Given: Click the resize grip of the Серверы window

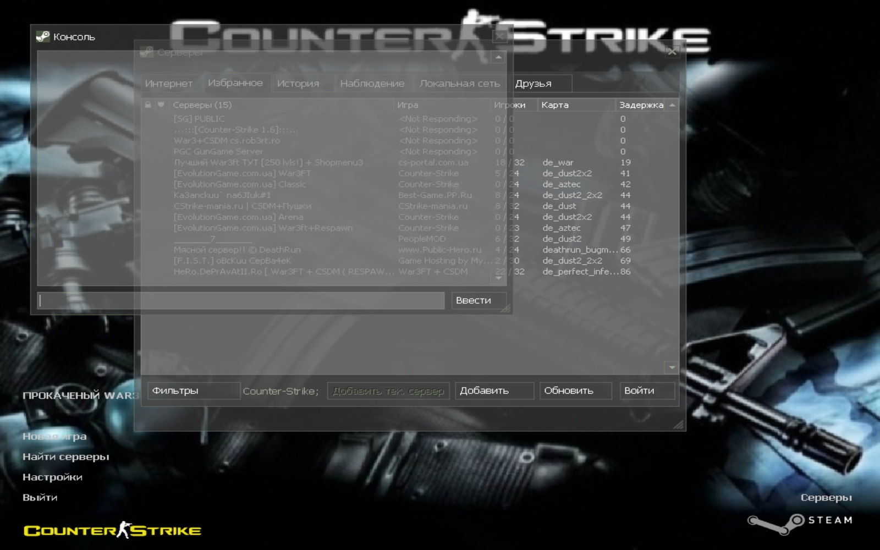Looking at the screenshot, I should [x=678, y=424].
